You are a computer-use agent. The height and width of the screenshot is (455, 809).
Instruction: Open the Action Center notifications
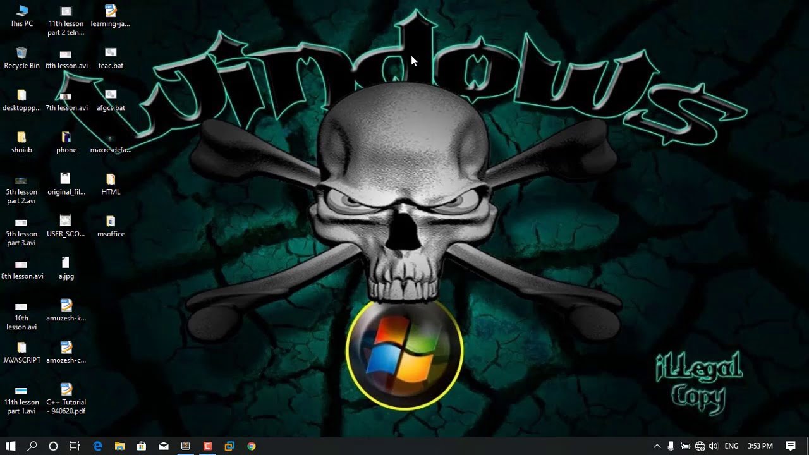(x=791, y=446)
